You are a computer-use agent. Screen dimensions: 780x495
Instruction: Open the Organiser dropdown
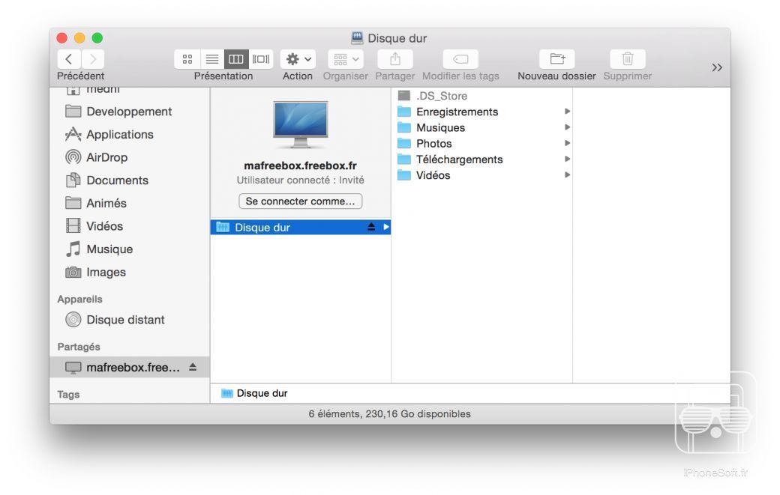(346, 59)
